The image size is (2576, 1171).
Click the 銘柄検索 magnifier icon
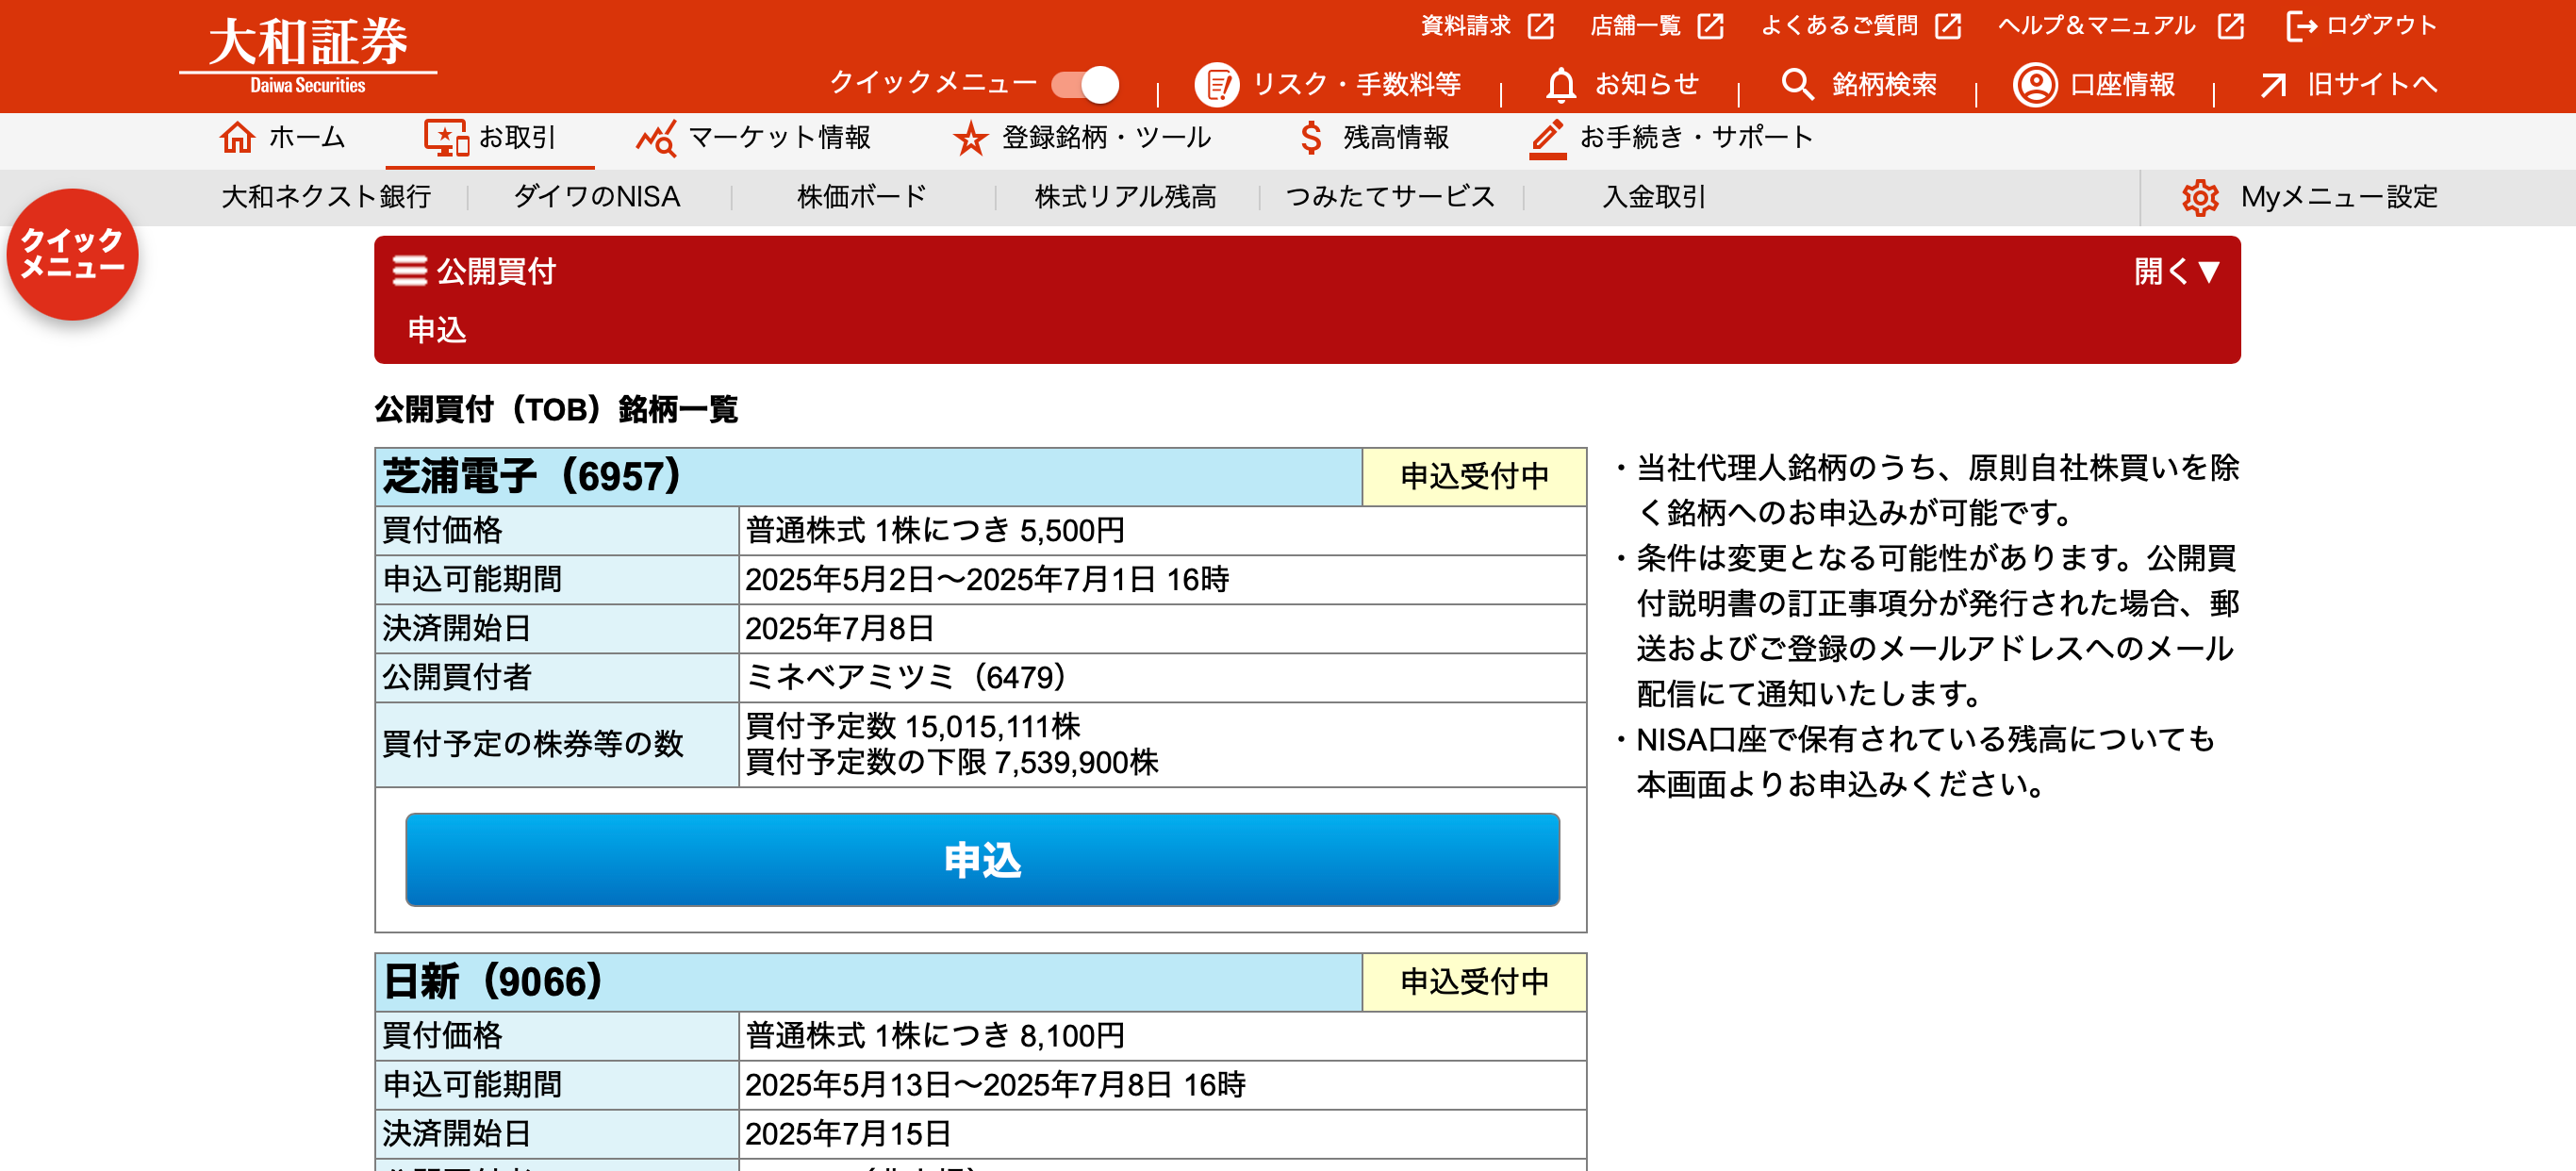click(1797, 85)
